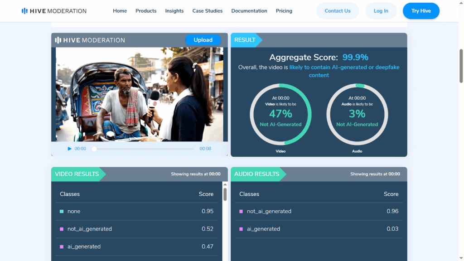Click the 00:08 duration label
Viewport: 464px width, 261px height.
tap(205, 149)
